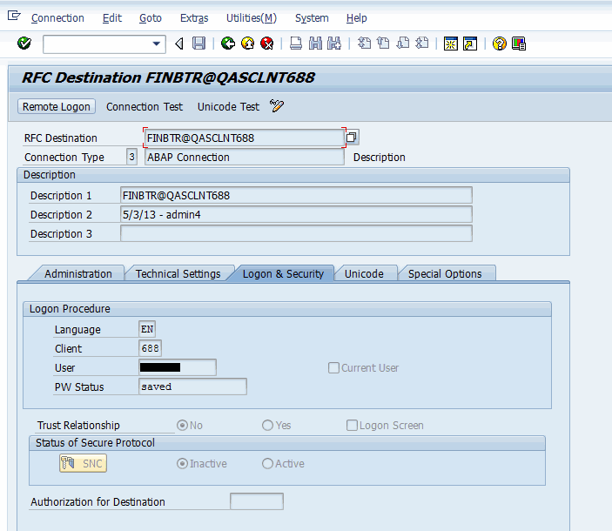Click the Customize Local Layout icon
The image size is (612, 531).
[x=519, y=44]
